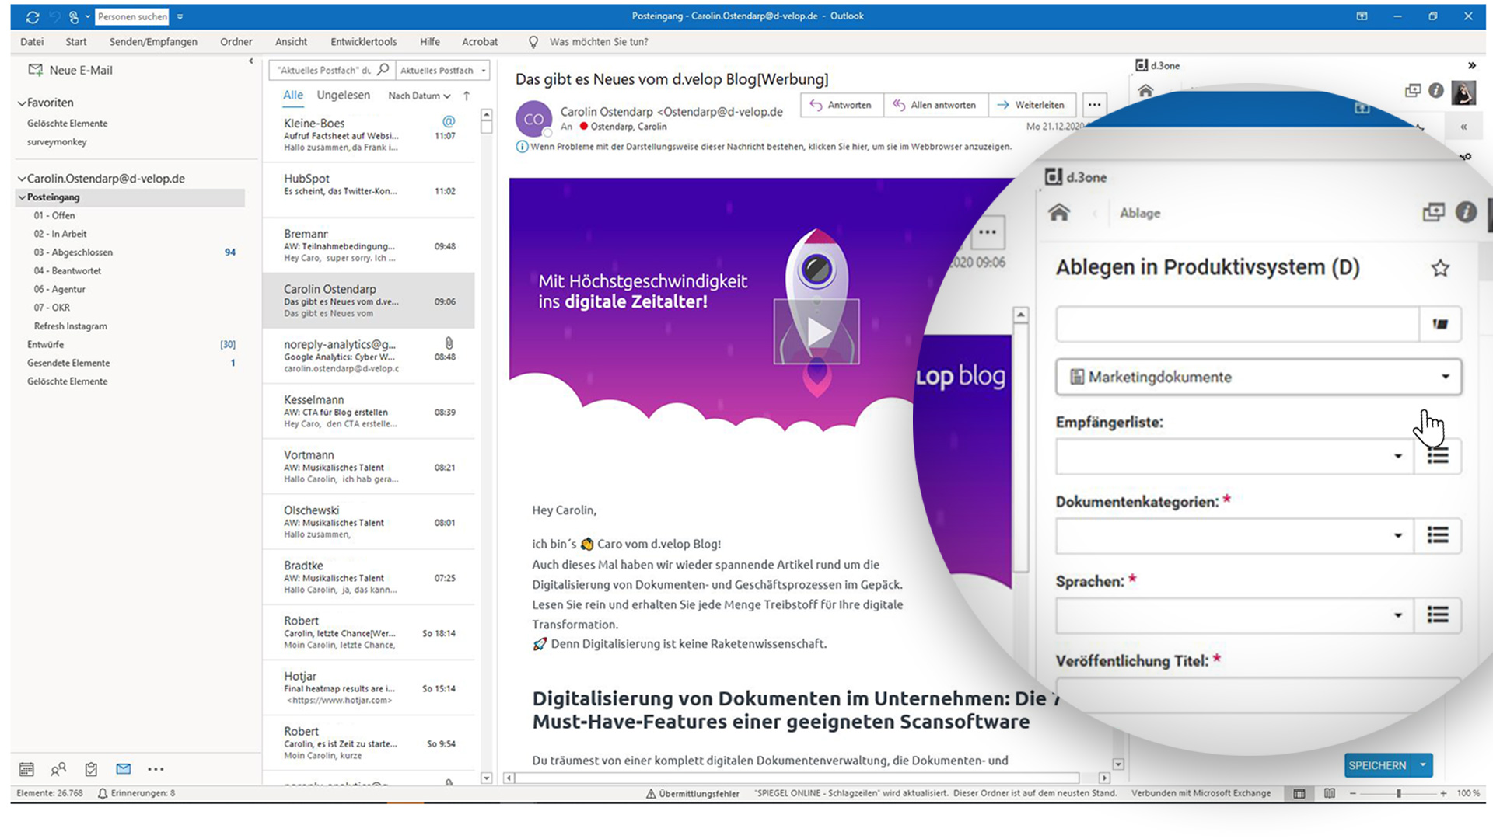Open the Tasks clipboard icon

pyautogui.click(x=91, y=769)
